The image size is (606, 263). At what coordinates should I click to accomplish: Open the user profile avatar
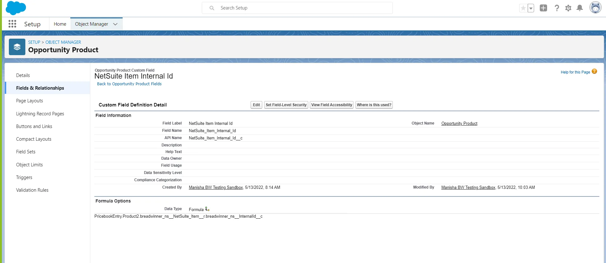click(x=596, y=7)
